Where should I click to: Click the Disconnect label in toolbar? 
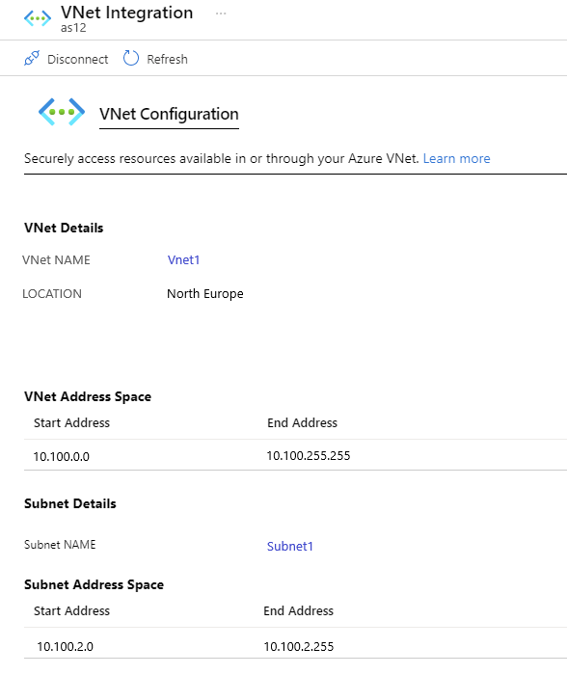pyautogui.click(x=77, y=59)
